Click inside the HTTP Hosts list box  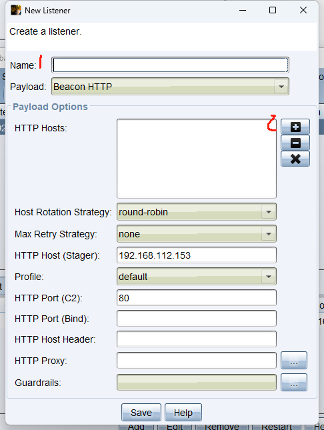[x=197, y=159]
